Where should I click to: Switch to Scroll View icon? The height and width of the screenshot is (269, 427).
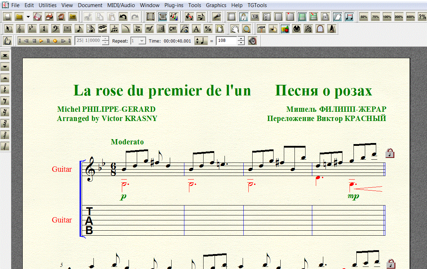tap(151, 17)
